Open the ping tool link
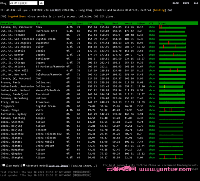Viewport: 200px width, 181px height. tap(175, 3)
